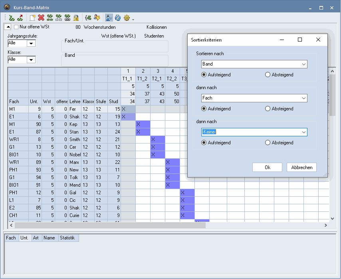Viewport: 341px width, 279px height.
Task: Click the person with lightning bolt icon
Action: (x=97, y=18)
